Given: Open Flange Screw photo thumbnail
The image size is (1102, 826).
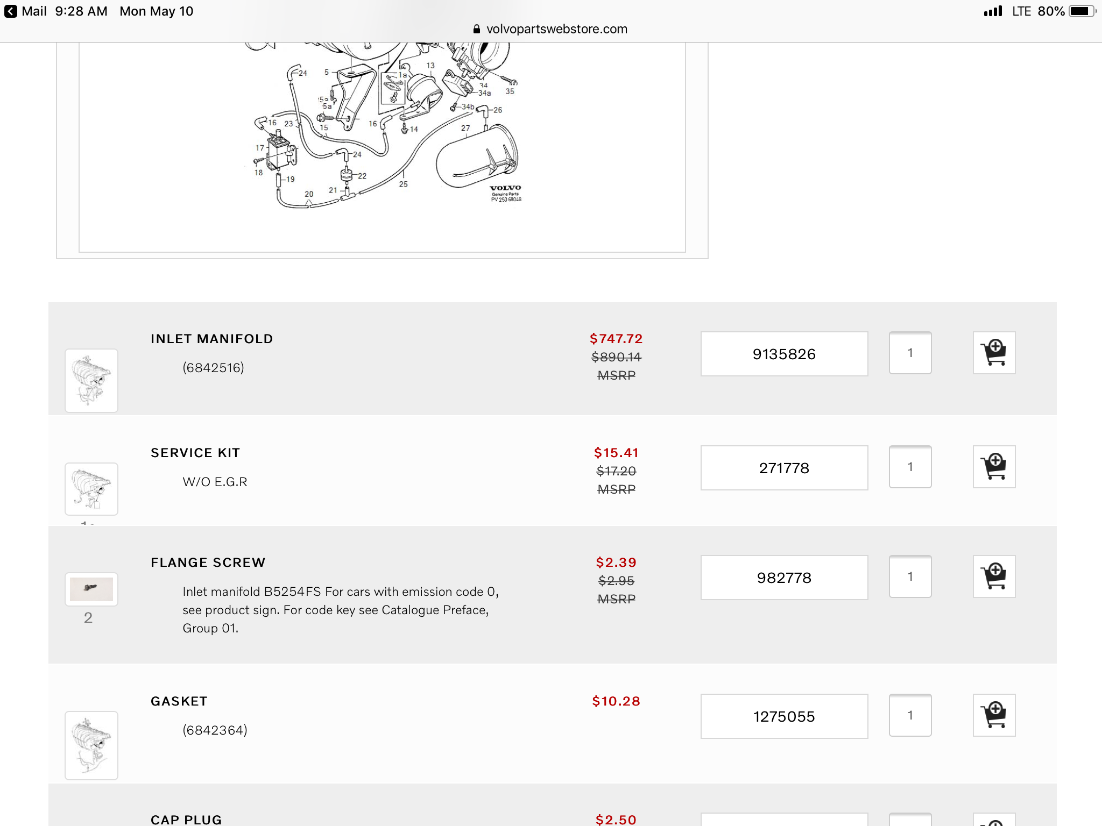Looking at the screenshot, I should point(91,589).
